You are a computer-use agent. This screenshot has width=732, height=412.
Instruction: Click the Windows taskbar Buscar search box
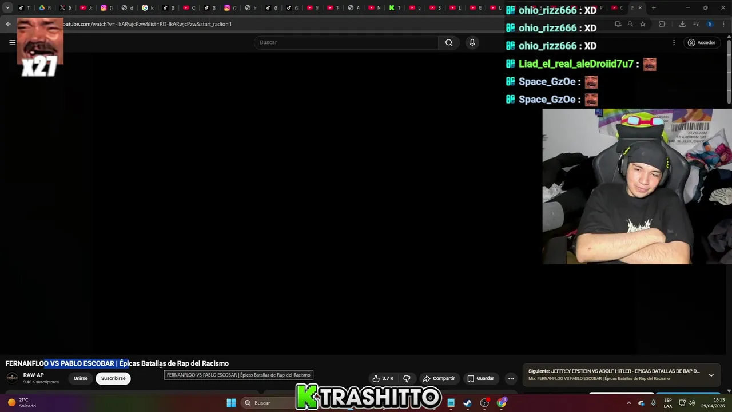click(269, 403)
